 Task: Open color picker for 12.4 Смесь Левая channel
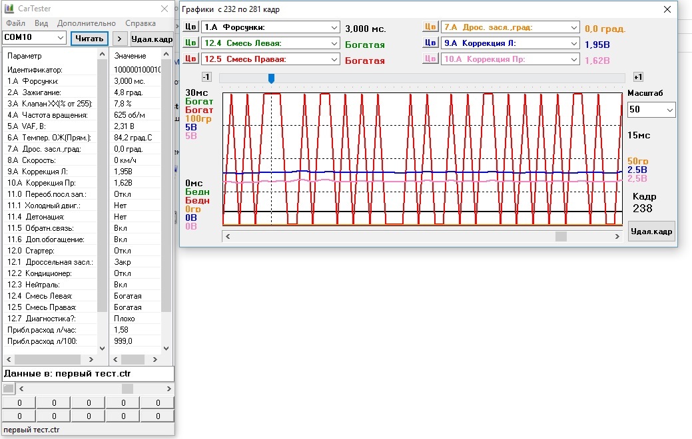190,43
